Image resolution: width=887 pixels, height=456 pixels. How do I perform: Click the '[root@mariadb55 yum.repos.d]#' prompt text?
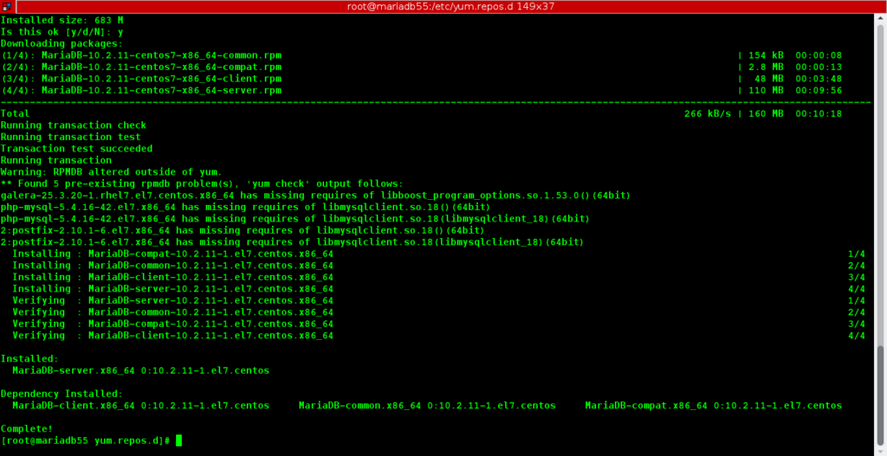coord(86,440)
